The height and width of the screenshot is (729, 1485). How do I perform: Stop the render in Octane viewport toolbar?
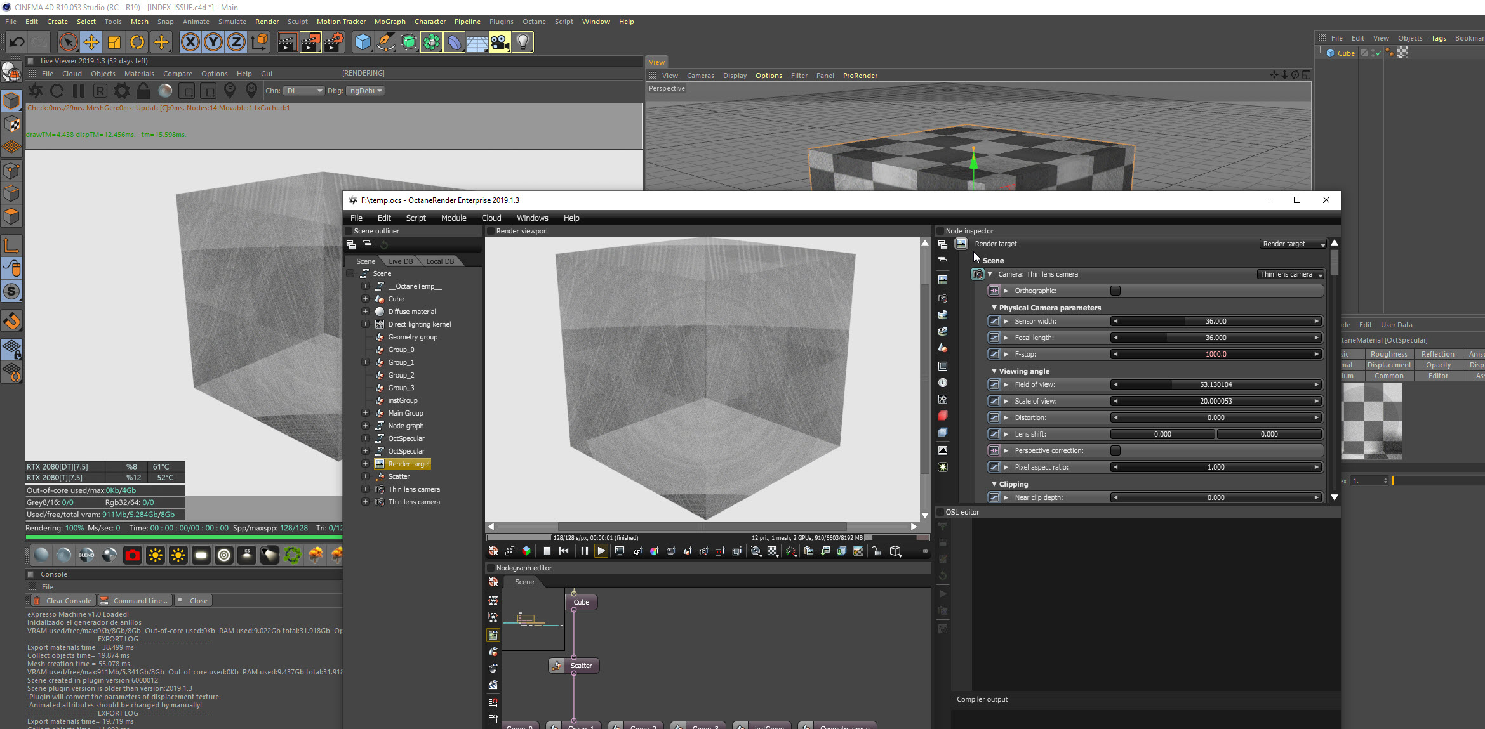click(547, 551)
